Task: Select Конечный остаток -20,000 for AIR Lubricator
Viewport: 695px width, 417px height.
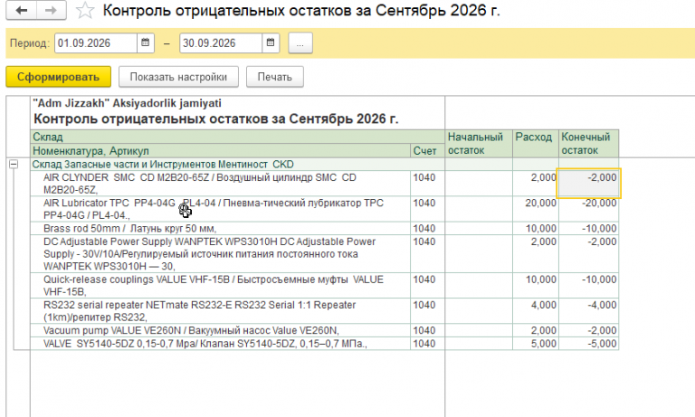Action: (x=588, y=209)
